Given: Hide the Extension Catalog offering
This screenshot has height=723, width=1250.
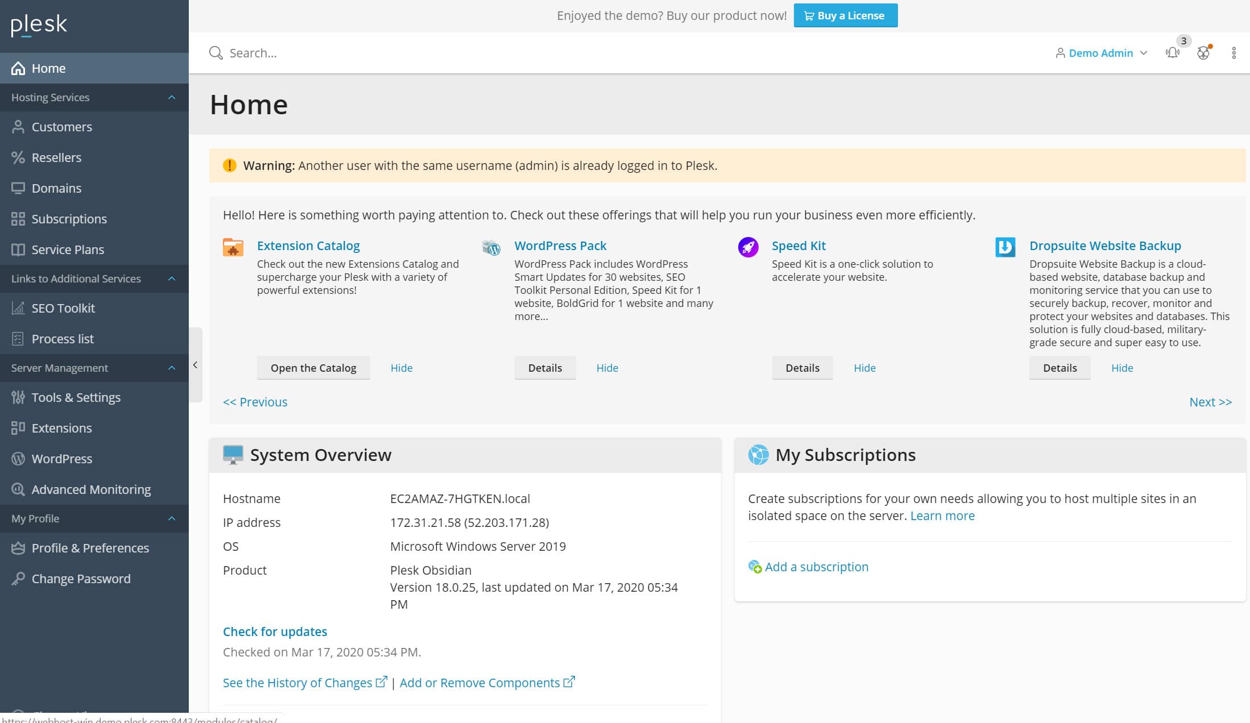Looking at the screenshot, I should pos(402,368).
